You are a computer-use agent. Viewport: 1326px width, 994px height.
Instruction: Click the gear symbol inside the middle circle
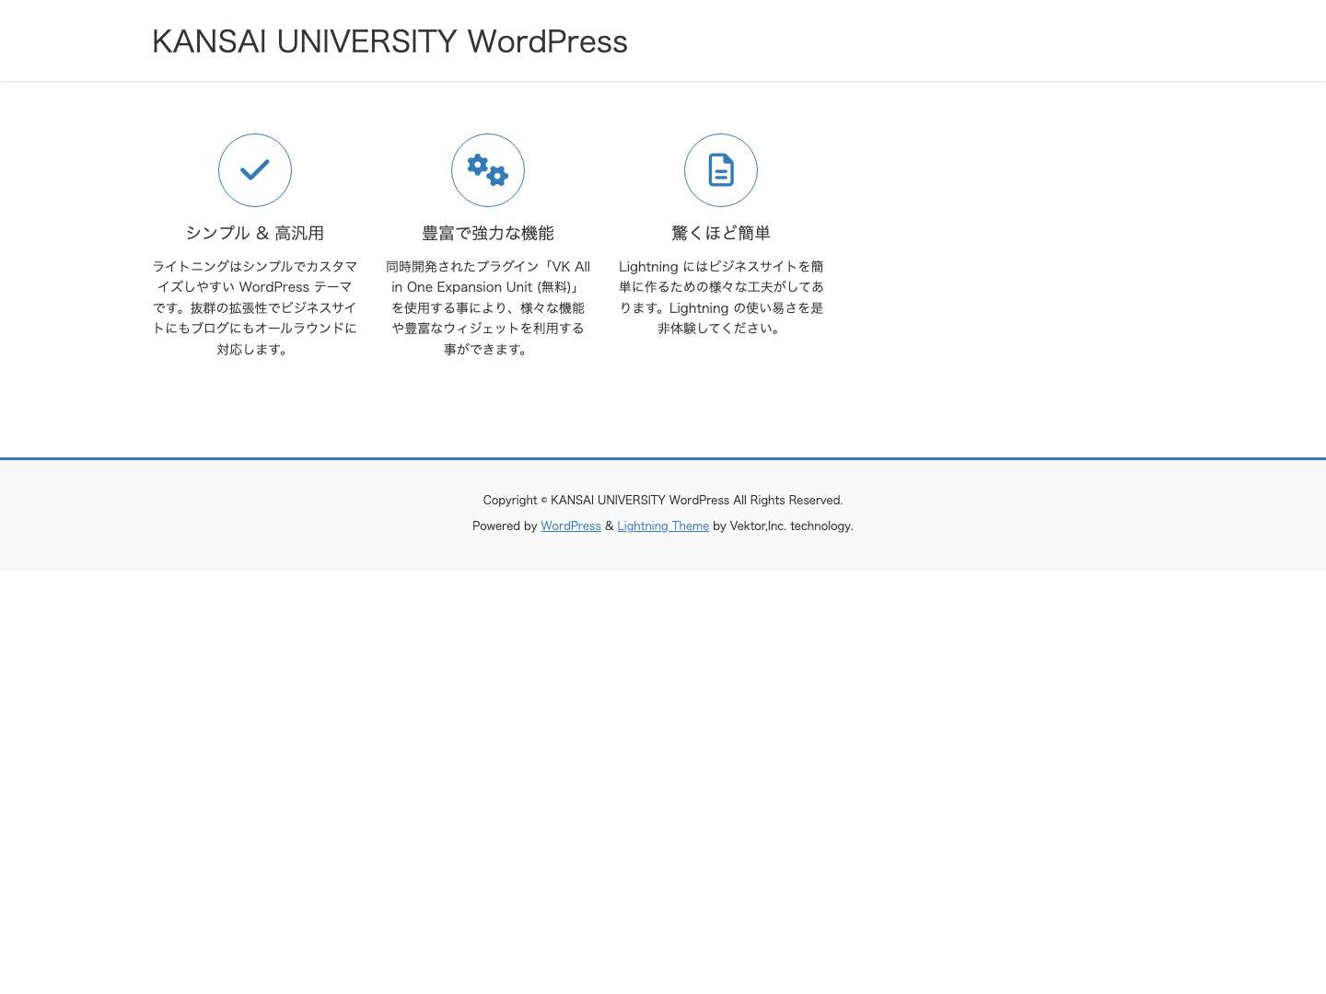click(480, 165)
